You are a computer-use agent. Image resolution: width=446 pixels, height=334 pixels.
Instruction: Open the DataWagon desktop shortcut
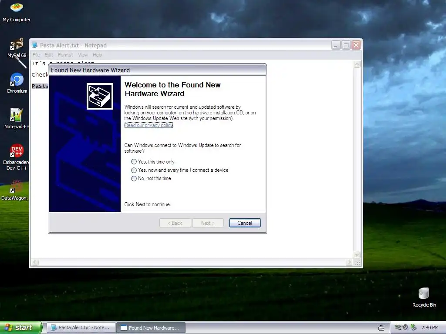[15, 190]
